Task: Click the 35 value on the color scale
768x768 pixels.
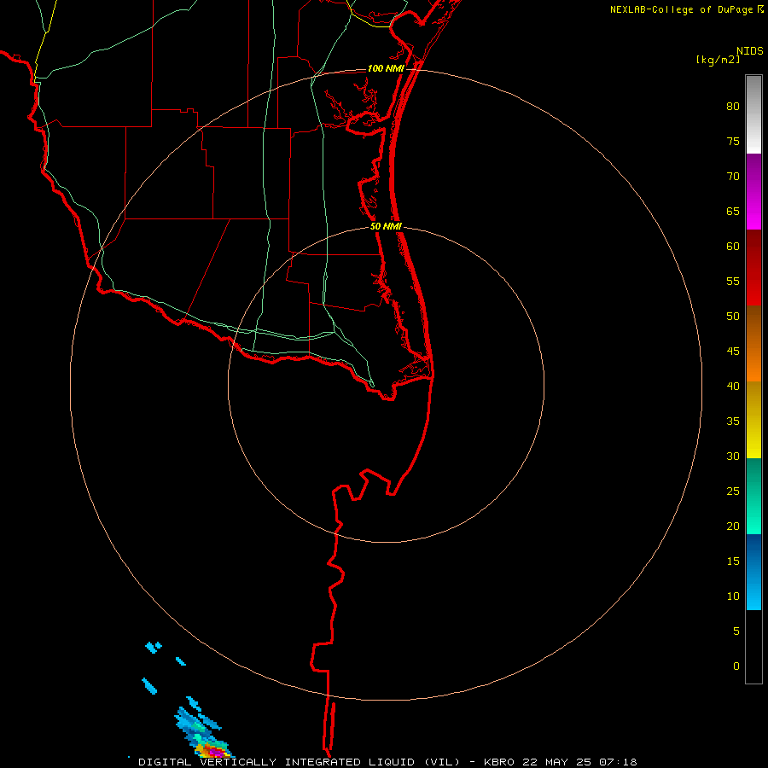Action: (733, 422)
